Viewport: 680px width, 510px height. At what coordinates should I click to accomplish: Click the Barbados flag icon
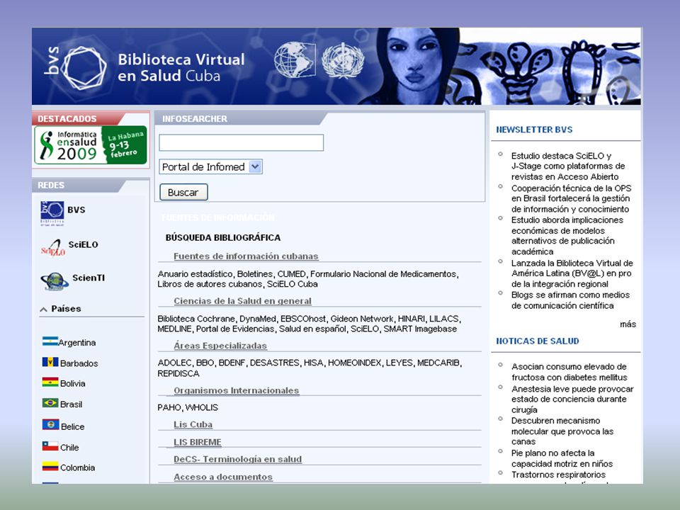click(x=50, y=362)
